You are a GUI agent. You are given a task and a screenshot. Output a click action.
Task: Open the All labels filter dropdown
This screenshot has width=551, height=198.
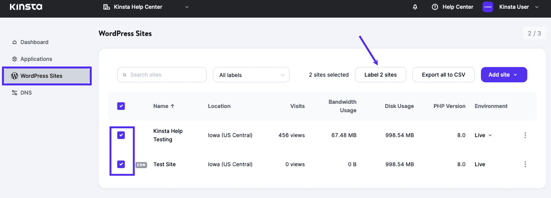(x=251, y=75)
